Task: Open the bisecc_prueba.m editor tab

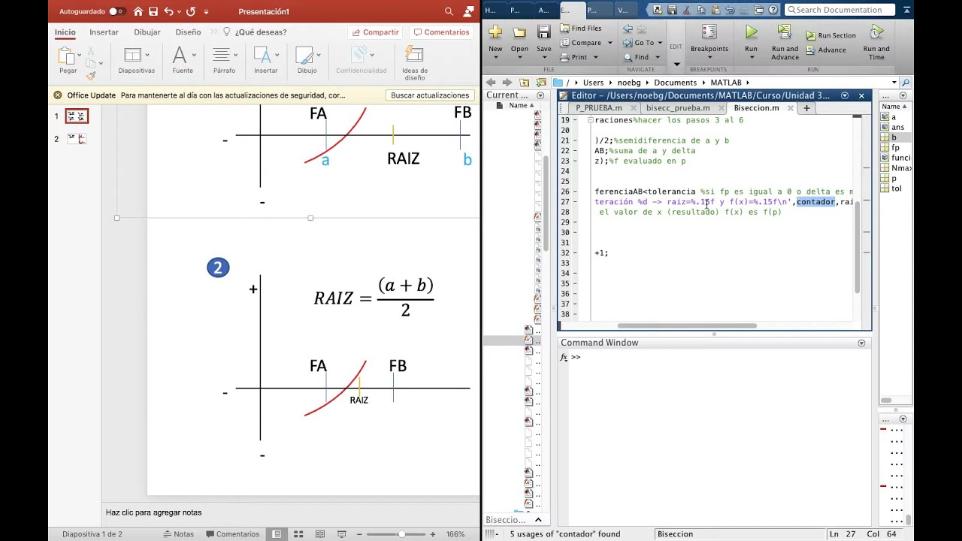Action: pyautogui.click(x=678, y=108)
